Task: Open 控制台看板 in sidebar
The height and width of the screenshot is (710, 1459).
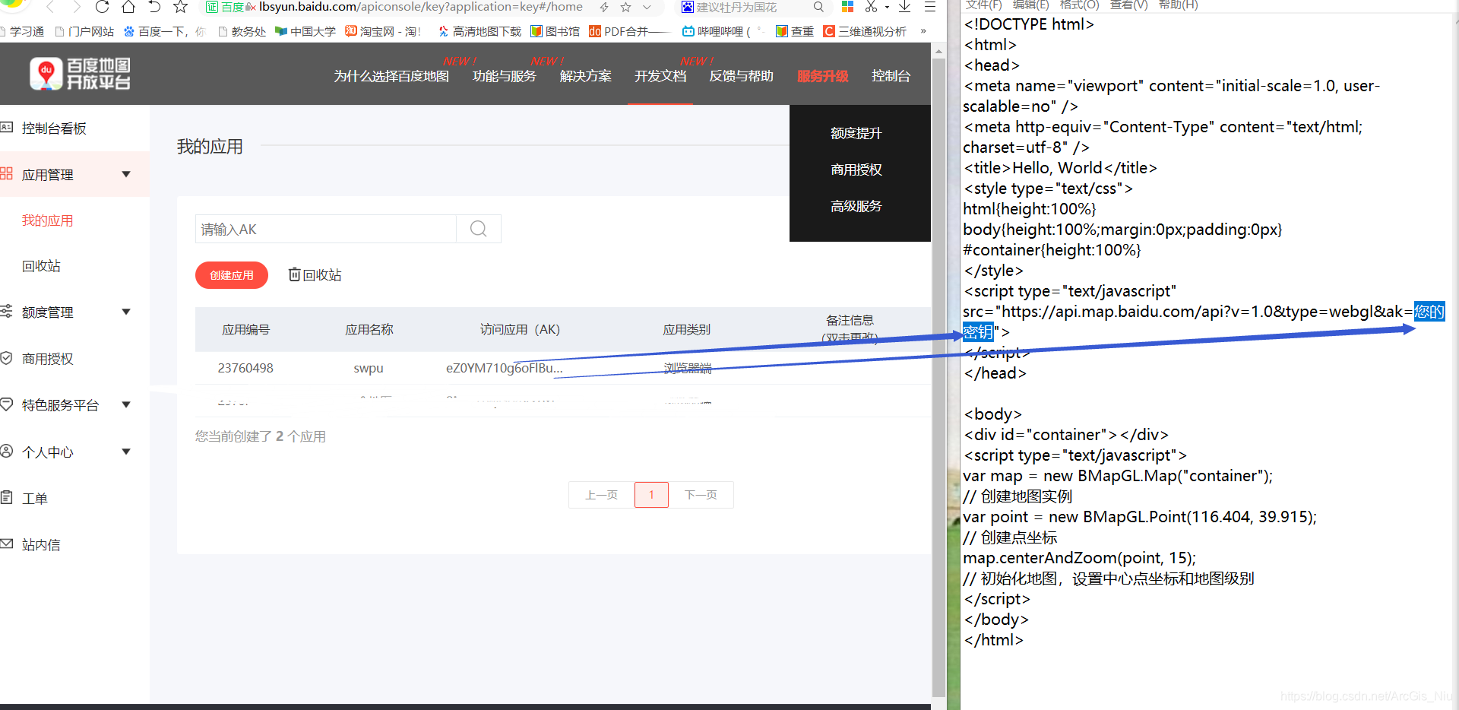Action: tap(54, 128)
